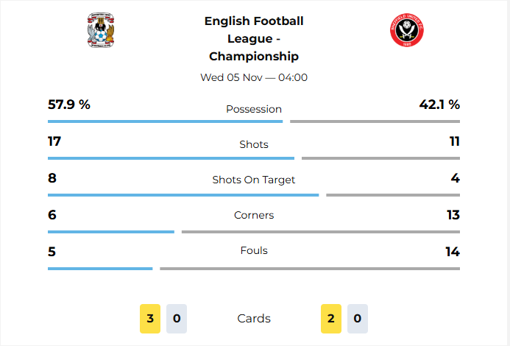Click the away team red card badge
Viewport: 510px width, 346px height.
click(358, 319)
